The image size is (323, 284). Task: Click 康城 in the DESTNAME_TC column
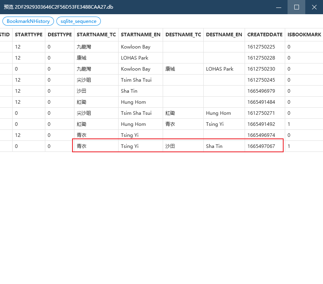(170, 69)
